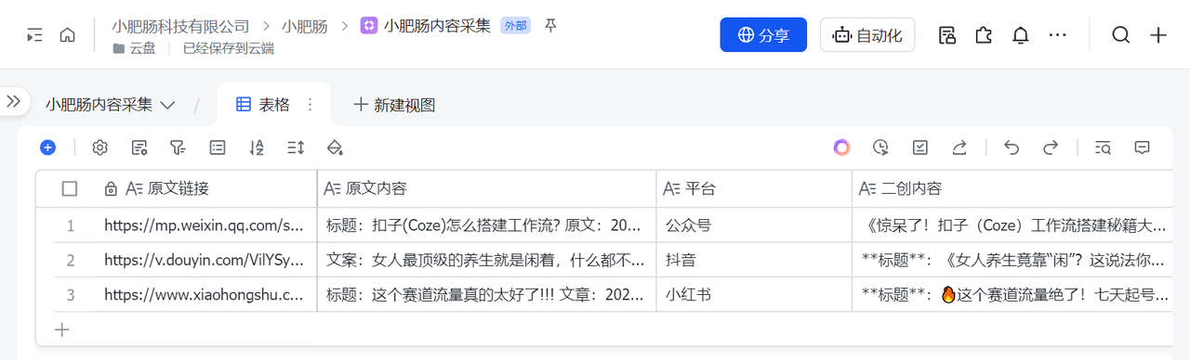
Task: Adjust row height icon
Action: coord(296,148)
